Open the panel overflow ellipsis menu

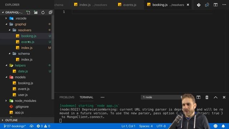103,97
